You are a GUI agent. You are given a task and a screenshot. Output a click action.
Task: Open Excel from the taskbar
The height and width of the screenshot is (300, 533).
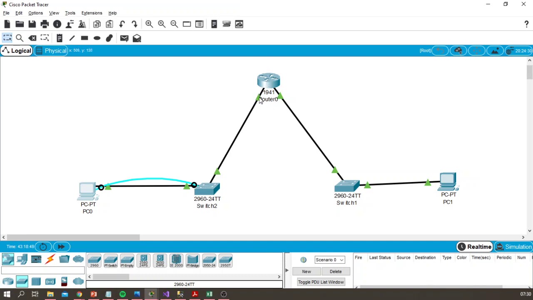[x=209, y=295]
